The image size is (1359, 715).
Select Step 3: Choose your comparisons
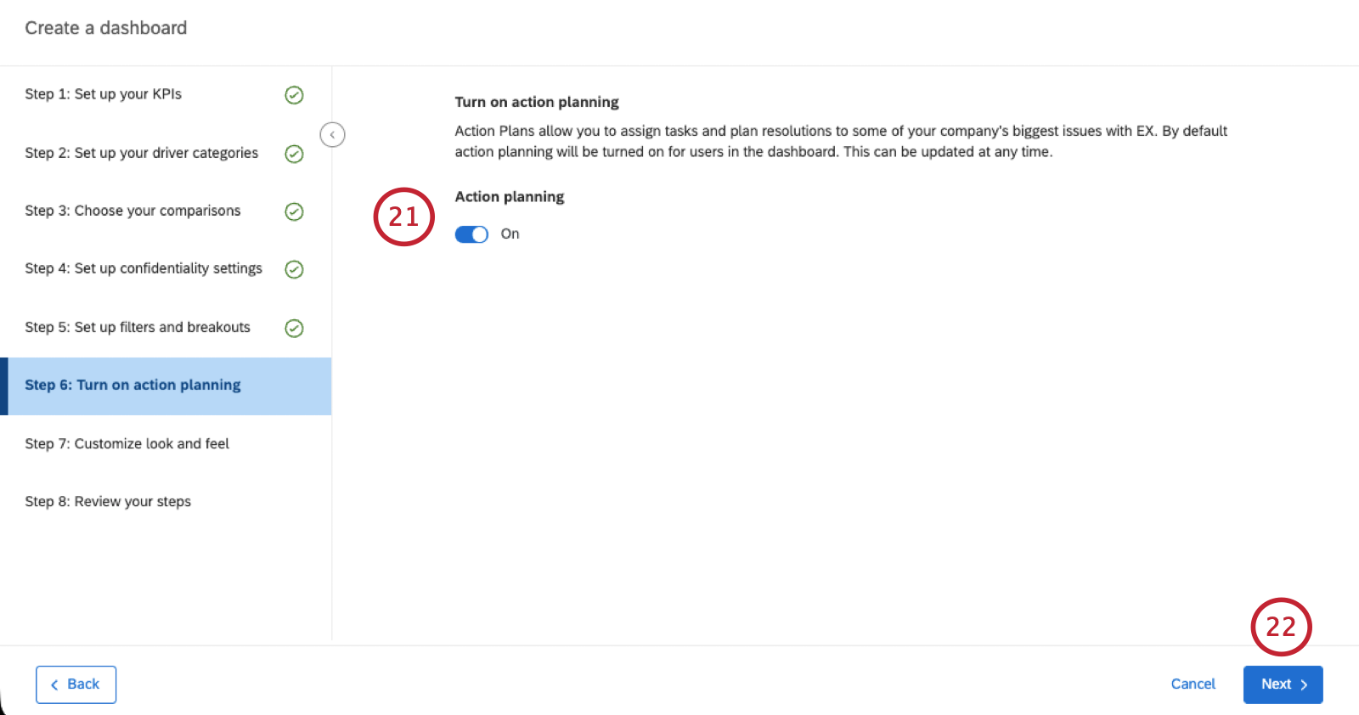point(166,211)
